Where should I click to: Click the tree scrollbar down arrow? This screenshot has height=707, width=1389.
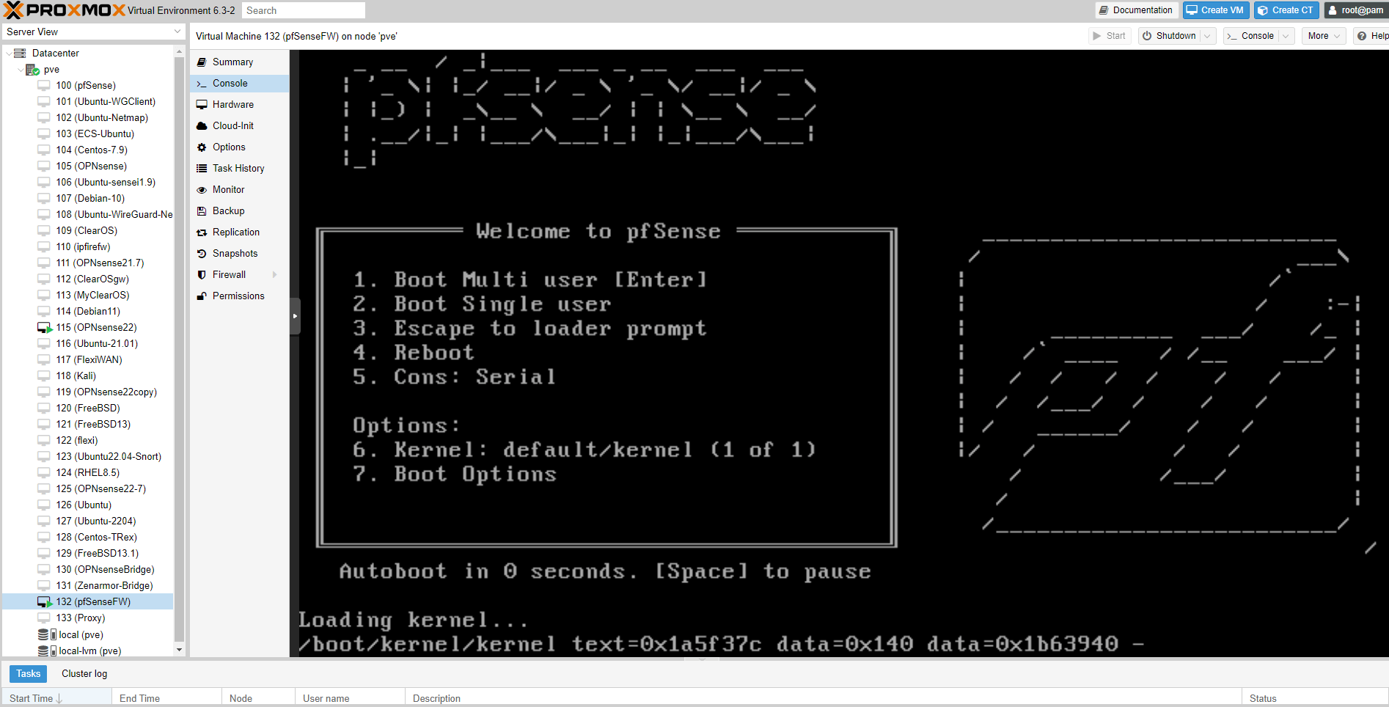point(179,650)
